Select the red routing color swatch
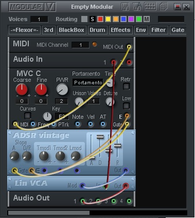The width and height of the screenshot is (195, 218). [100, 19]
